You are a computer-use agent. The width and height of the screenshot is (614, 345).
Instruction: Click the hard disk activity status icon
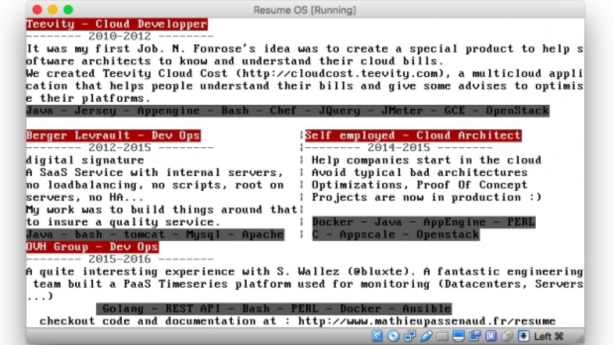377,336
